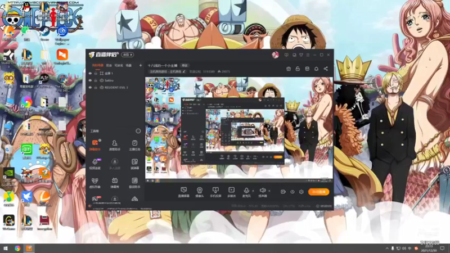450x253 pixels.
Task: Toggle the lock on RESIDENT EVIL 3 source
Action: (x=96, y=88)
